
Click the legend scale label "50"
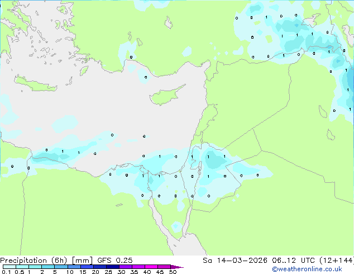(x=173, y=272)
